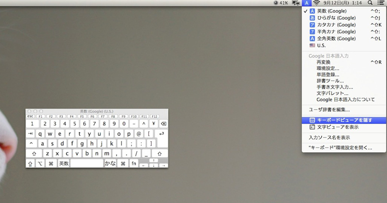Screen dimensions: 387x203
Task: Click the あ icon beside ひらがな
Action: [x=312, y=18]
